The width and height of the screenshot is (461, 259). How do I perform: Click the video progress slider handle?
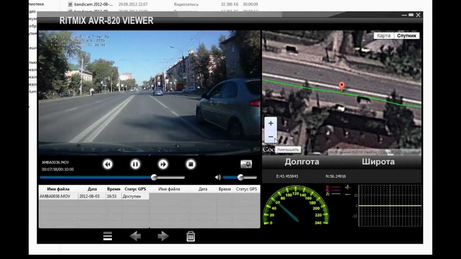[x=154, y=177]
